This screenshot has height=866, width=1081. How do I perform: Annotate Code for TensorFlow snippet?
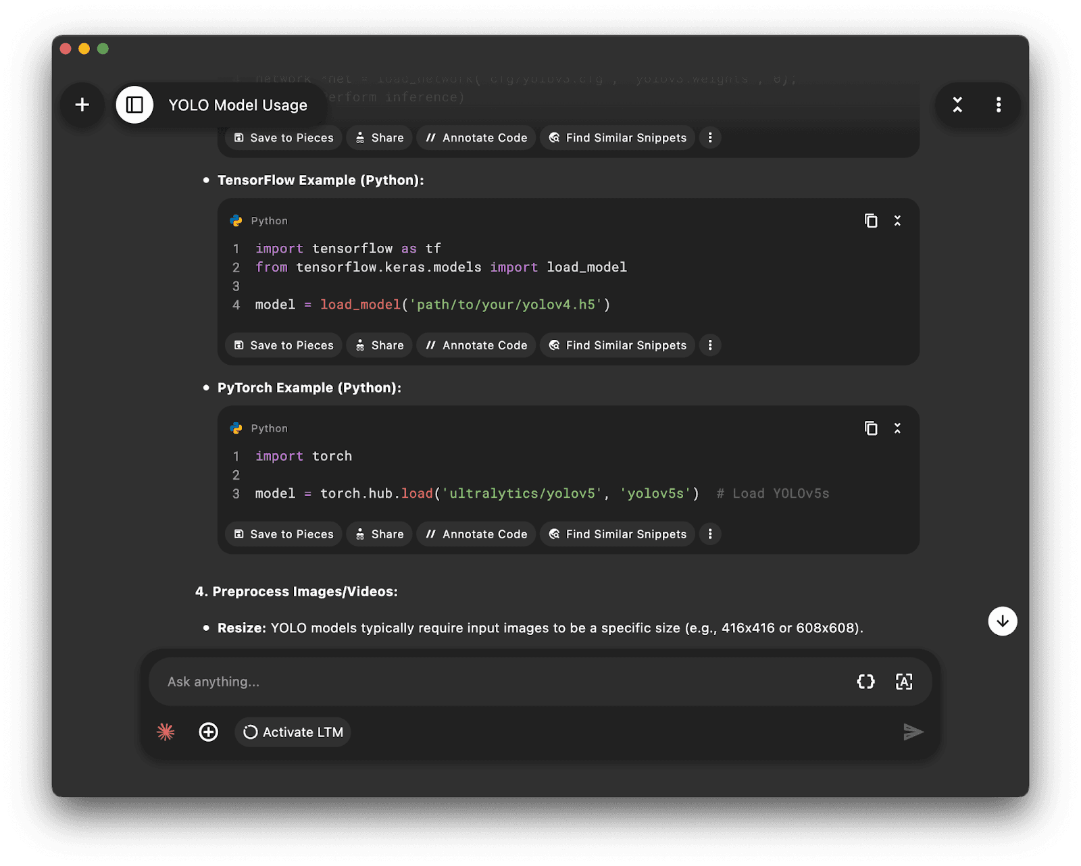click(x=476, y=345)
